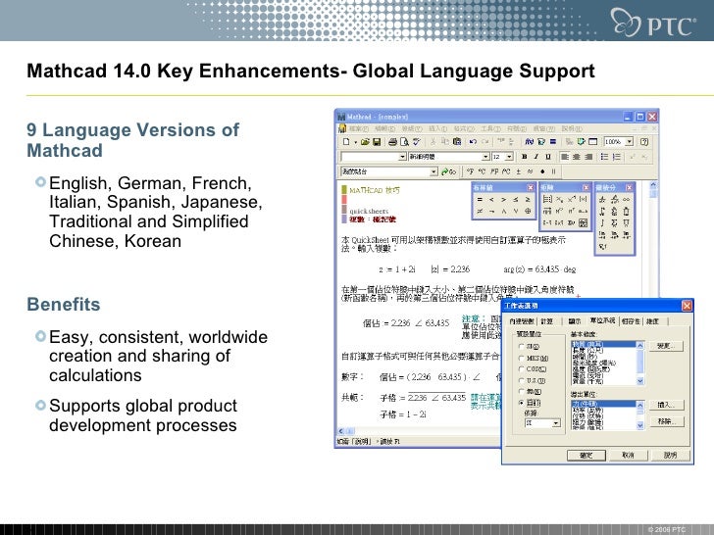Close the Boolean palette window
The image size is (714, 535).
(531, 187)
